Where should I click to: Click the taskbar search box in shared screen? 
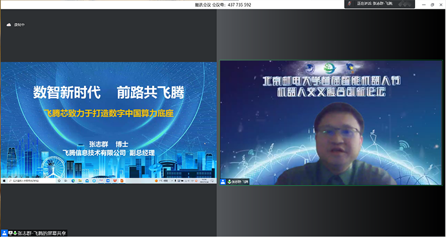[32, 181]
